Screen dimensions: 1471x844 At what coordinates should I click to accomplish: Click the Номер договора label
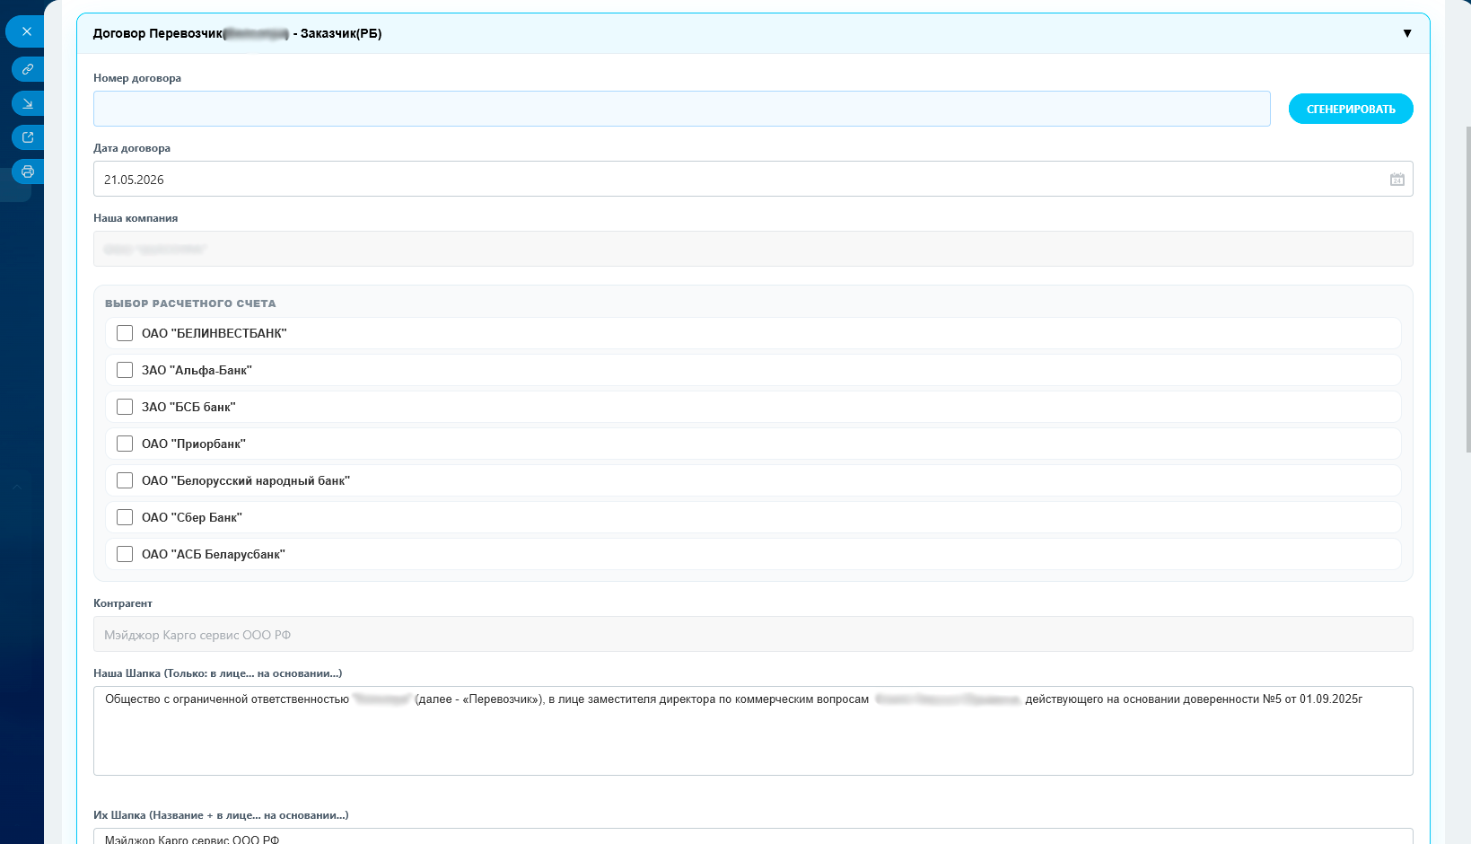[137, 78]
